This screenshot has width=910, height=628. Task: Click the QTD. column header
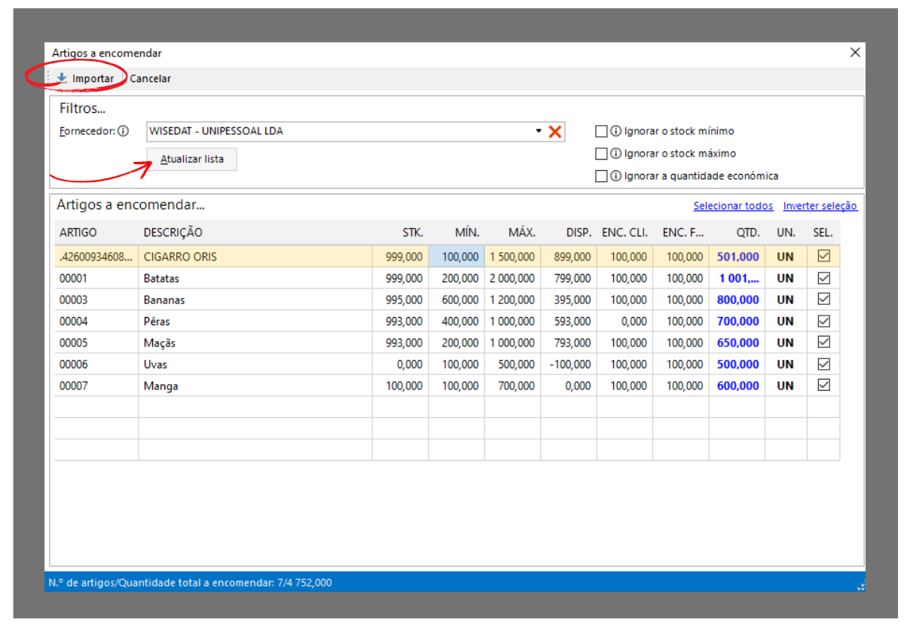737,233
